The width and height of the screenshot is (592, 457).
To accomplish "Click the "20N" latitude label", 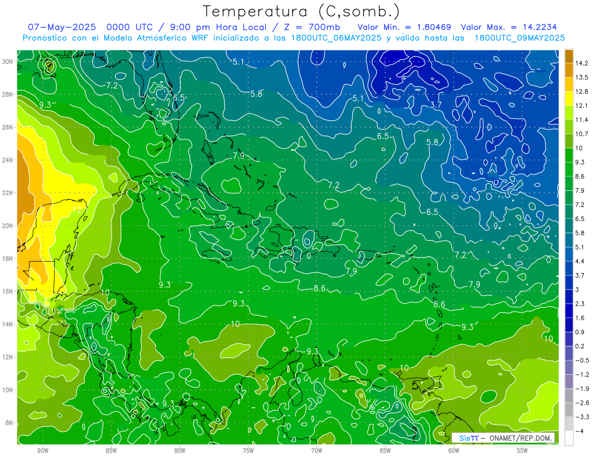I will click(x=8, y=226).
